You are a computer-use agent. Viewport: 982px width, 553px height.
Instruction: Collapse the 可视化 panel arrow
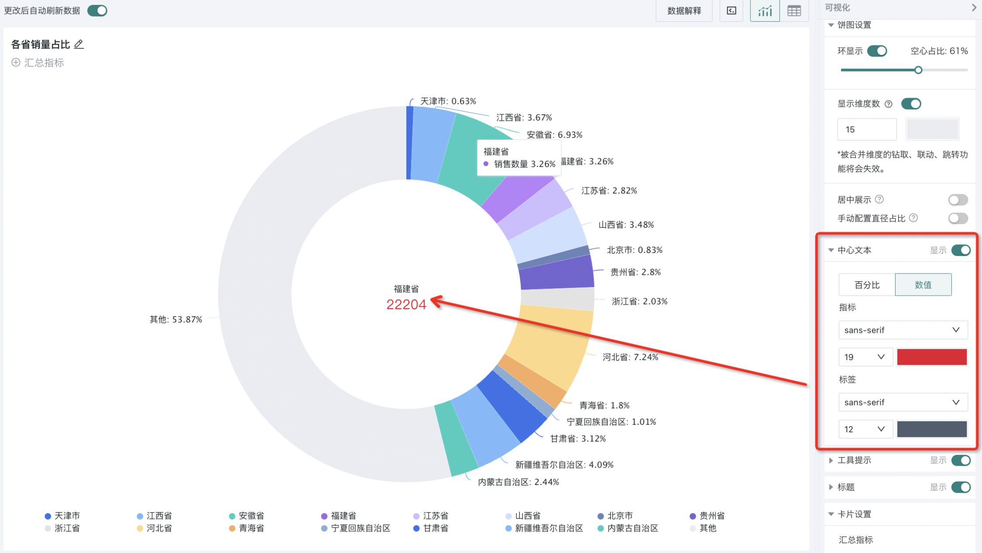974,7
